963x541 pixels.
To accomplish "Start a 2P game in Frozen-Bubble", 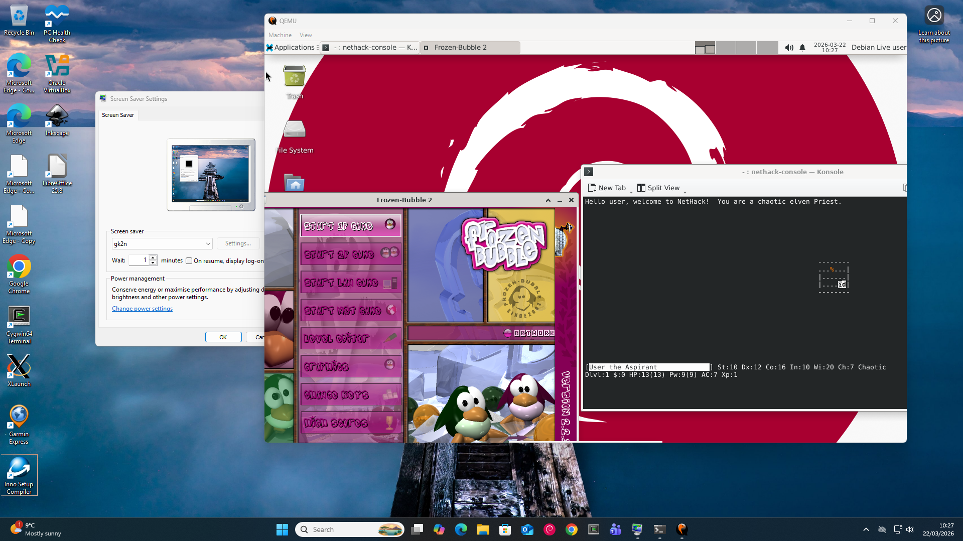I will (x=350, y=254).
